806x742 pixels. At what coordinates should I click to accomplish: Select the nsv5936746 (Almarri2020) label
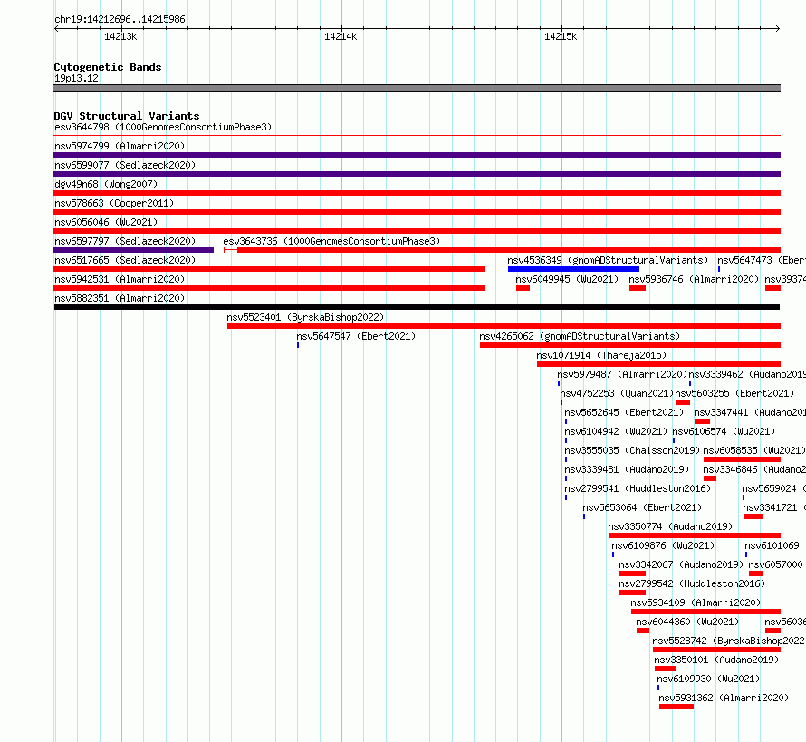694,279
